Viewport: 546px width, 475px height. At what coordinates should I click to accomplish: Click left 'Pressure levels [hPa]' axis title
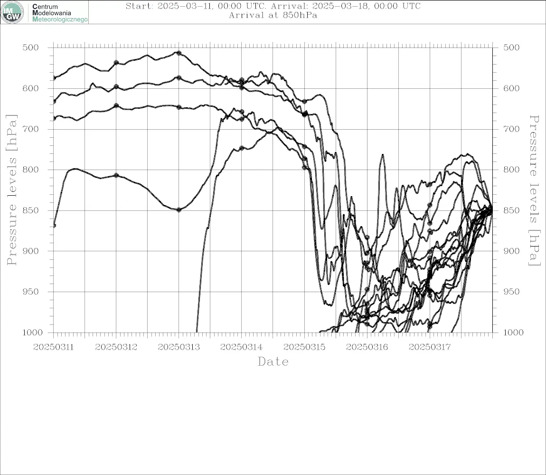11,190
